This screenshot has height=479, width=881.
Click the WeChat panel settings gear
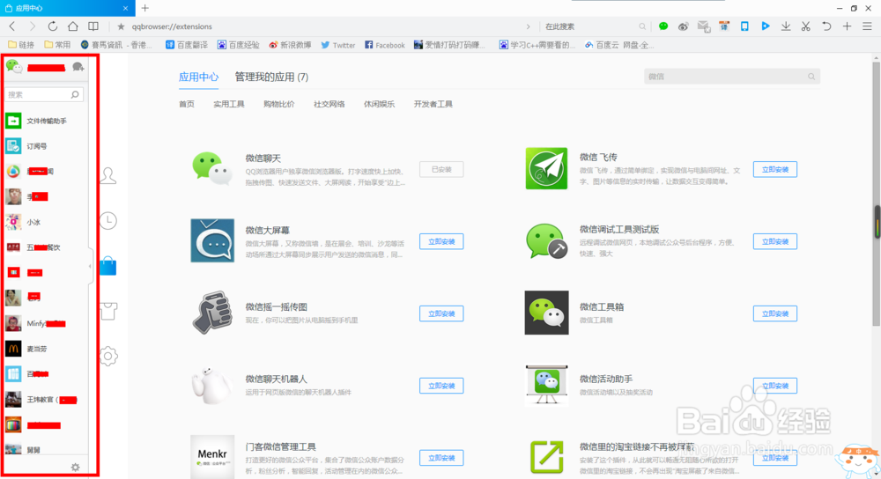tap(75, 468)
